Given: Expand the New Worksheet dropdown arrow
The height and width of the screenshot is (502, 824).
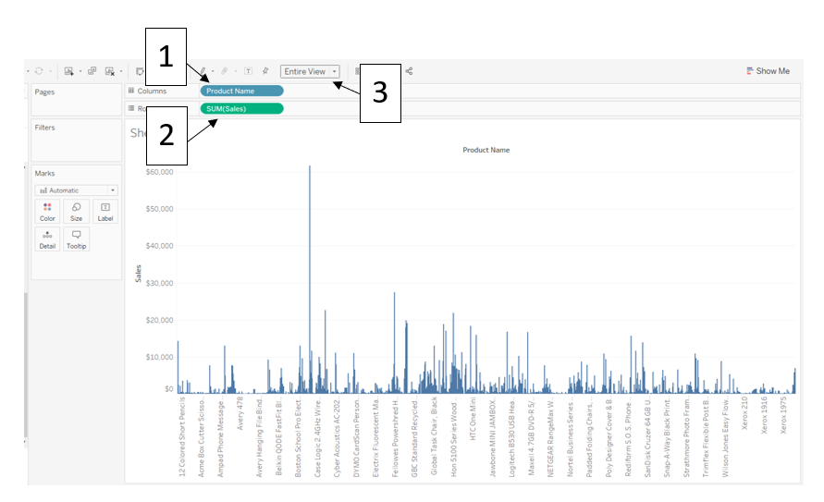Looking at the screenshot, I should click(80, 71).
